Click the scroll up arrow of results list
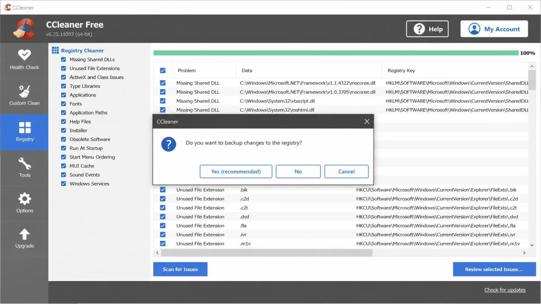The width and height of the screenshot is (541, 304). coord(532,66)
